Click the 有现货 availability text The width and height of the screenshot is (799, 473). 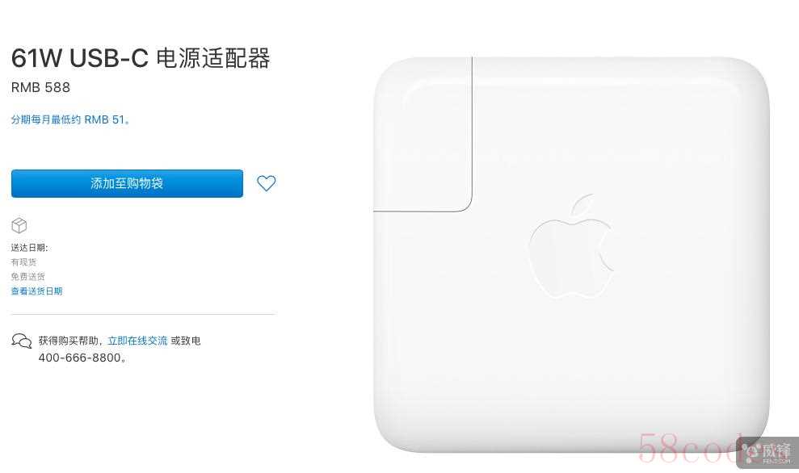pos(24,262)
